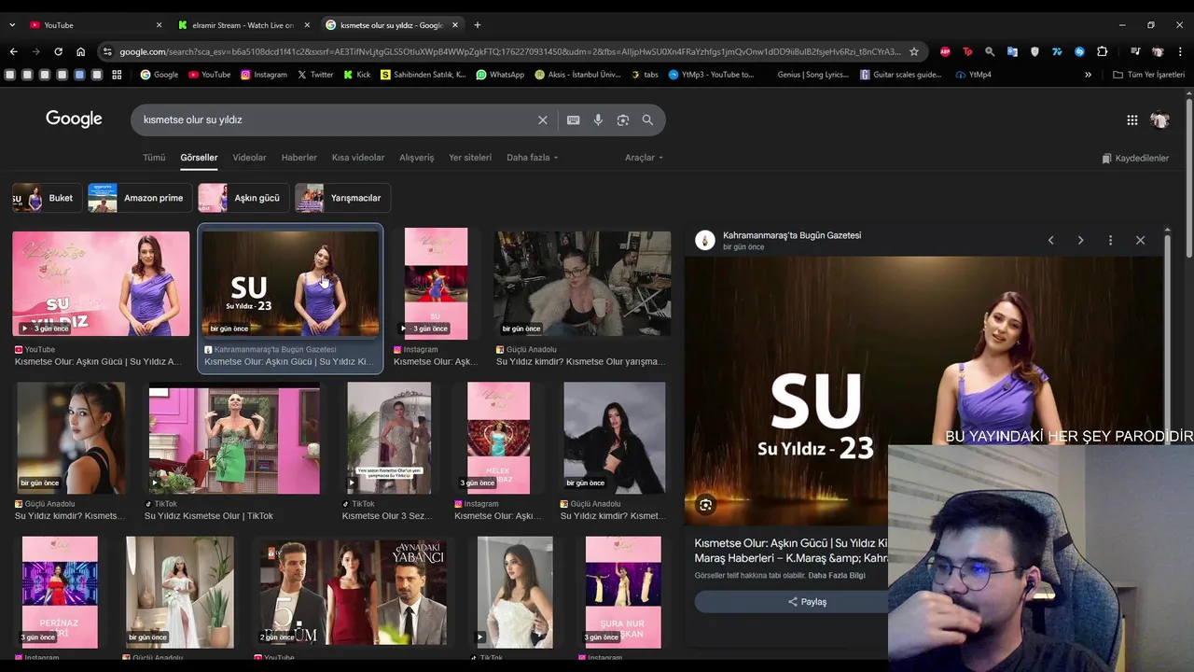This screenshot has height=672, width=1194.
Task: Open the Melek Instagram thumbnail
Action: [498, 438]
